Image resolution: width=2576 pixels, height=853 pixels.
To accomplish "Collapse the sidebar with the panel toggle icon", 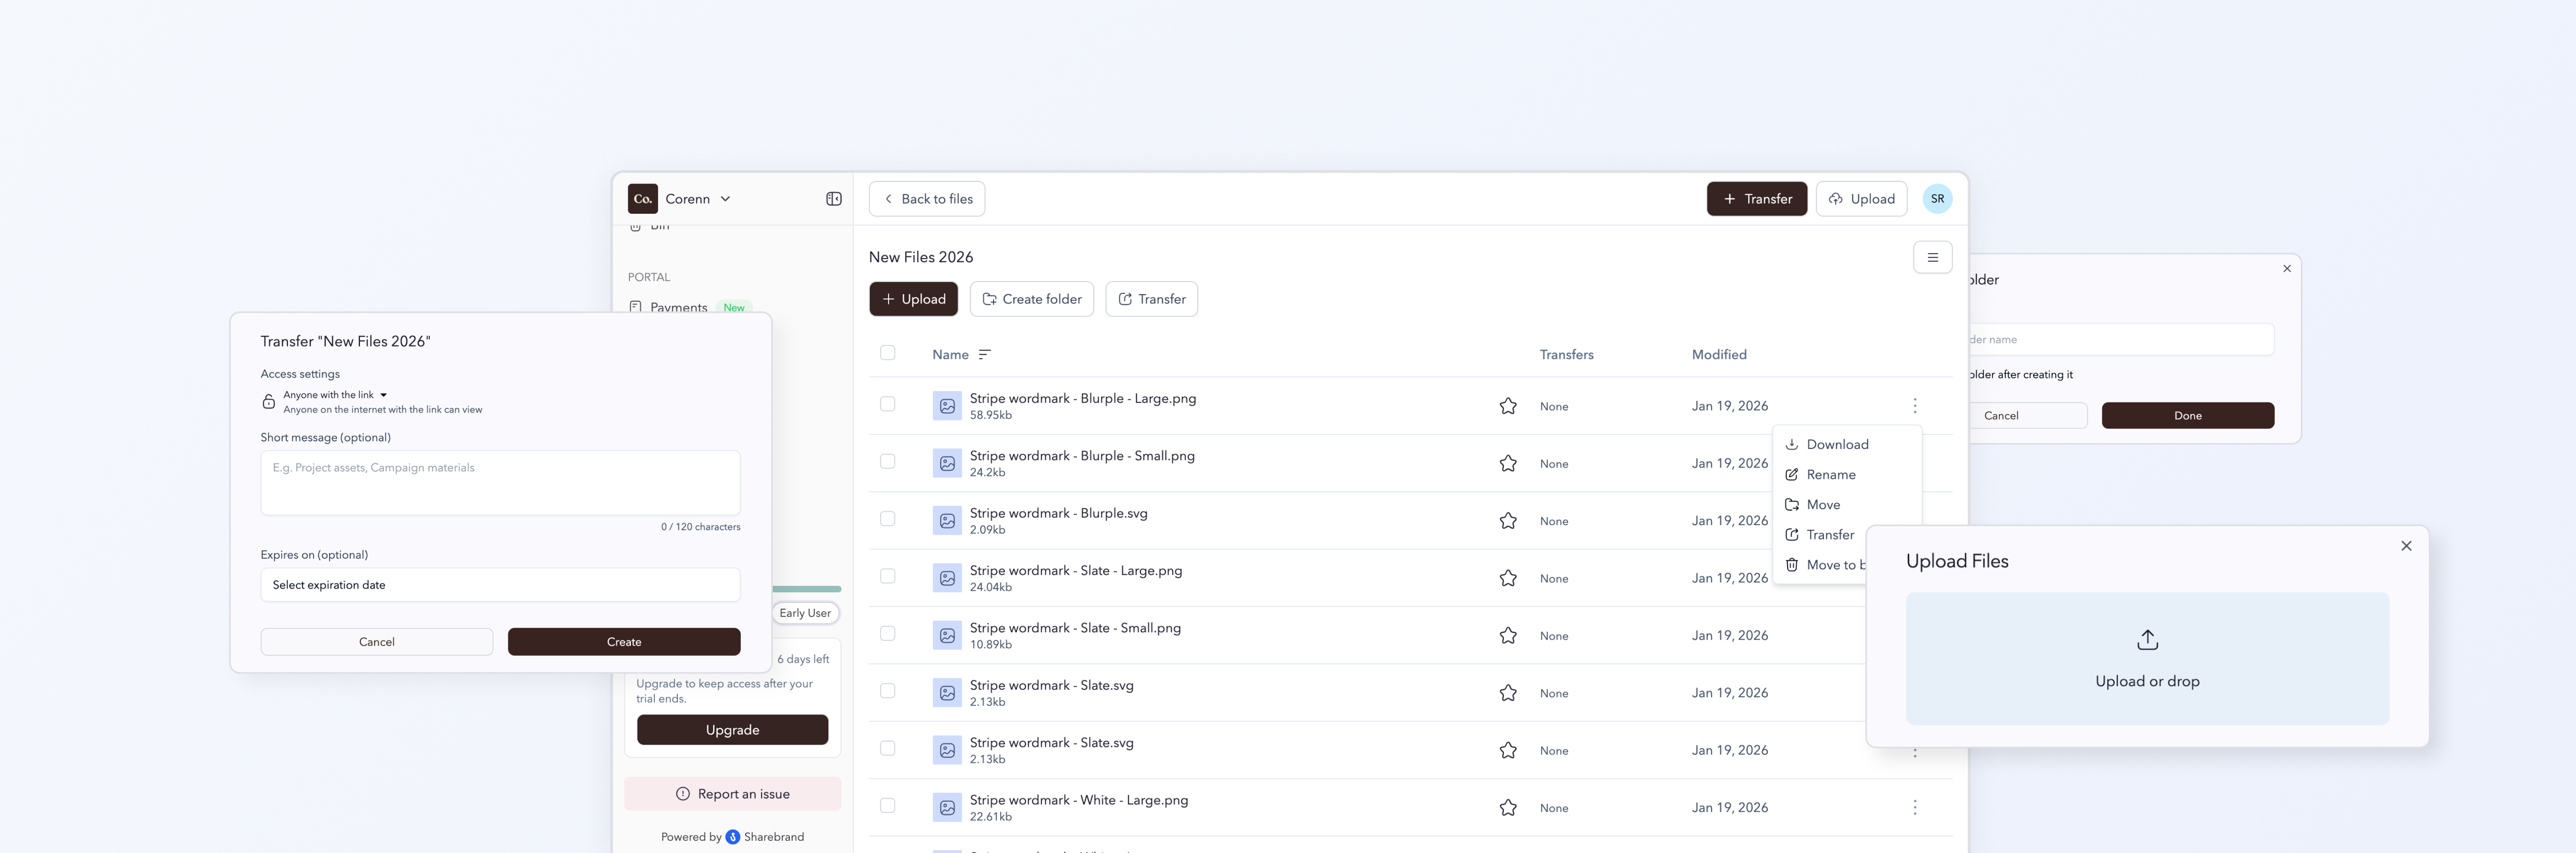I will [x=833, y=198].
